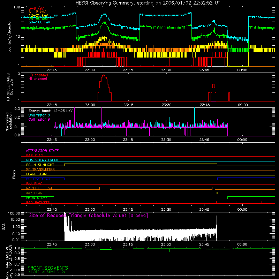
Task: Click the 0.0 tick on modulation axis
Action: (17, 135)
